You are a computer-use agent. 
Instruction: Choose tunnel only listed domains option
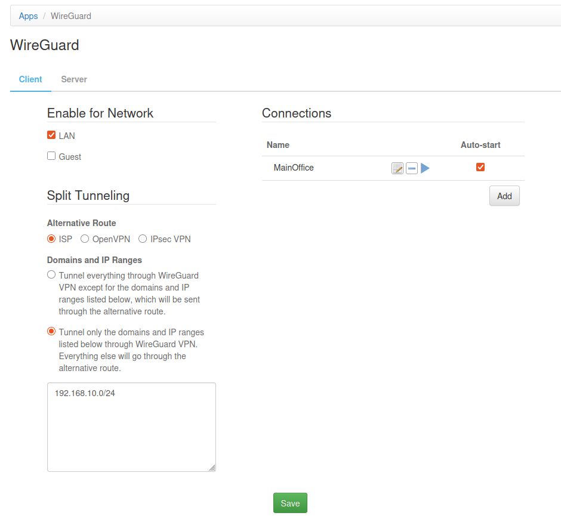(51, 331)
